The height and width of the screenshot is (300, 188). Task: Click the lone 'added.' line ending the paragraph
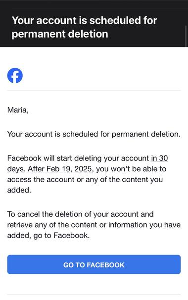pos(19,190)
